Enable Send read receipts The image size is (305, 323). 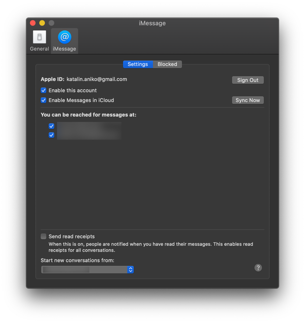[x=43, y=236]
